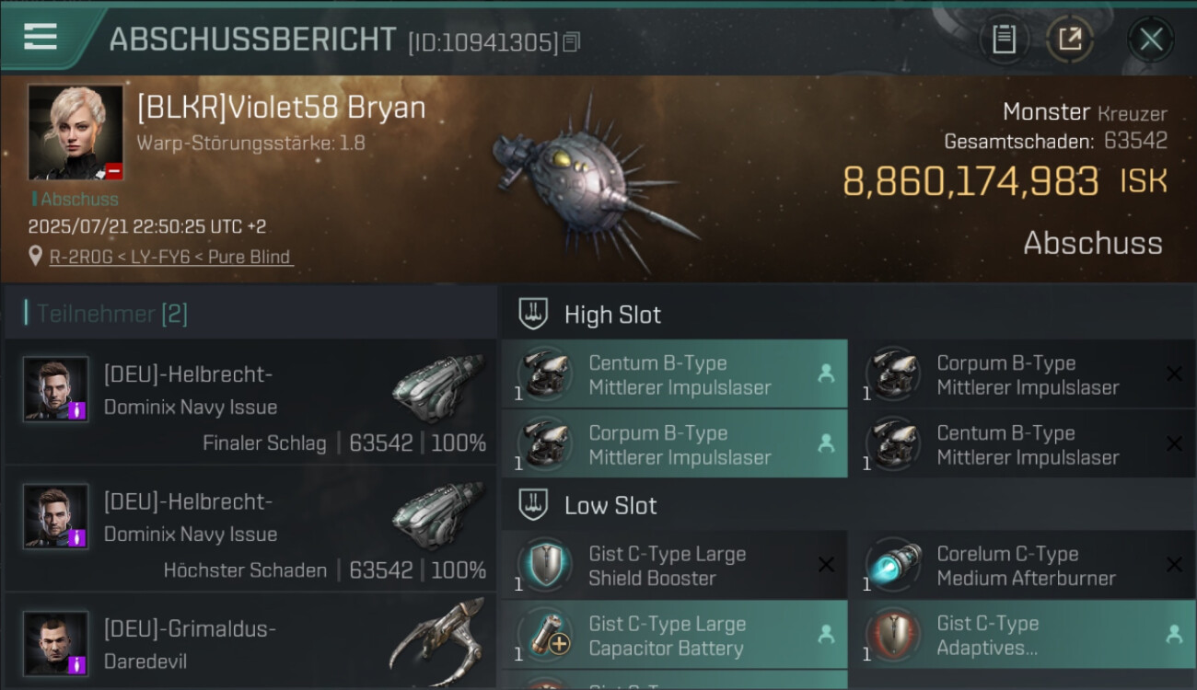This screenshot has width=1197, height=690.
Task: Click the Gist C-Type Adaptives module icon
Action: (892, 635)
